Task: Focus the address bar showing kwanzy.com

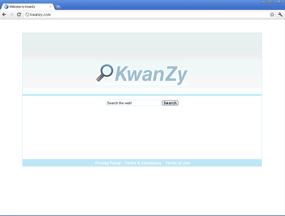Action: point(142,15)
